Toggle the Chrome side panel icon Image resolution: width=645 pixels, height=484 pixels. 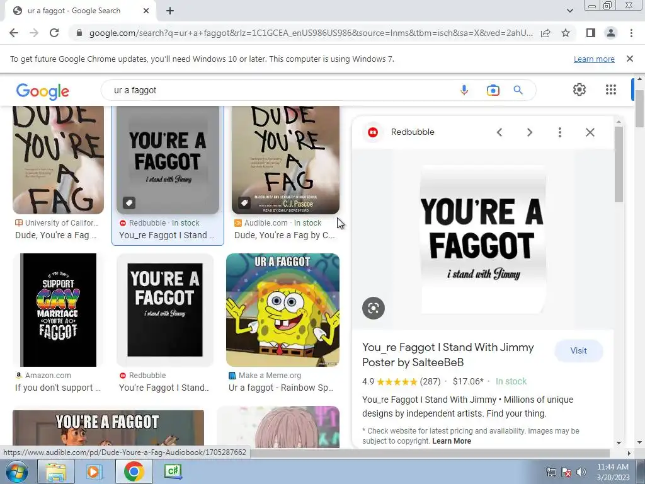tap(591, 33)
